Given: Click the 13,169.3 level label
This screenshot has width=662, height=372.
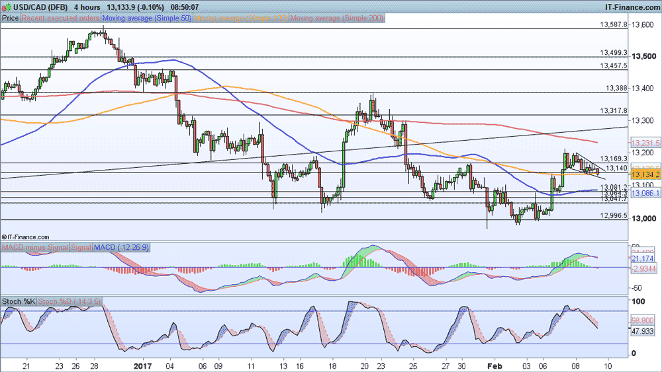Looking at the screenshot, I should [614, 159].
